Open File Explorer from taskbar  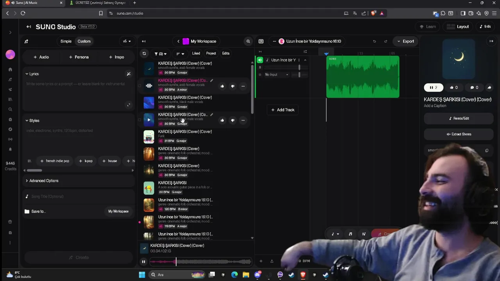pos(246,275)
